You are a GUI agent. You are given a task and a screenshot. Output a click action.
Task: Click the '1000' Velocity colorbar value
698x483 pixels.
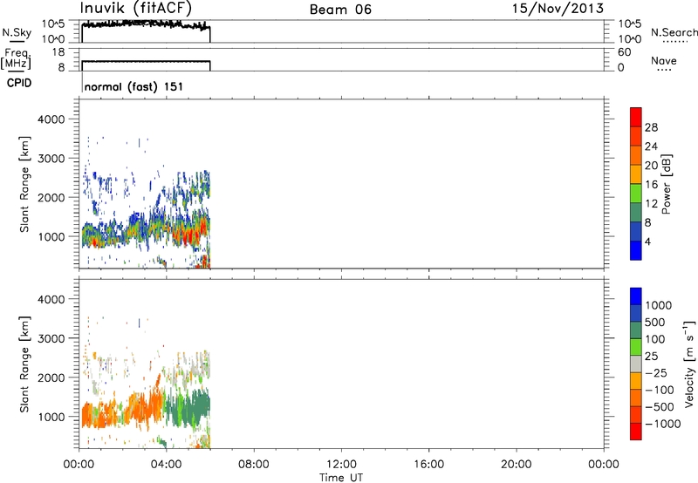(659, 305)
